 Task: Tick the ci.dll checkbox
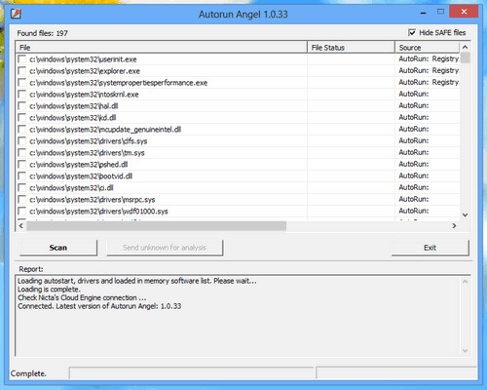22,188
